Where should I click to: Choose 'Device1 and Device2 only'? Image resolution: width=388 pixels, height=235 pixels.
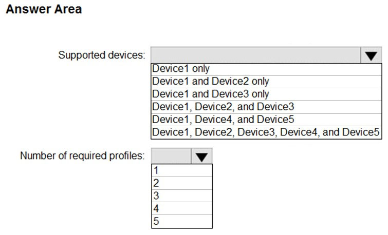(266, 82)
